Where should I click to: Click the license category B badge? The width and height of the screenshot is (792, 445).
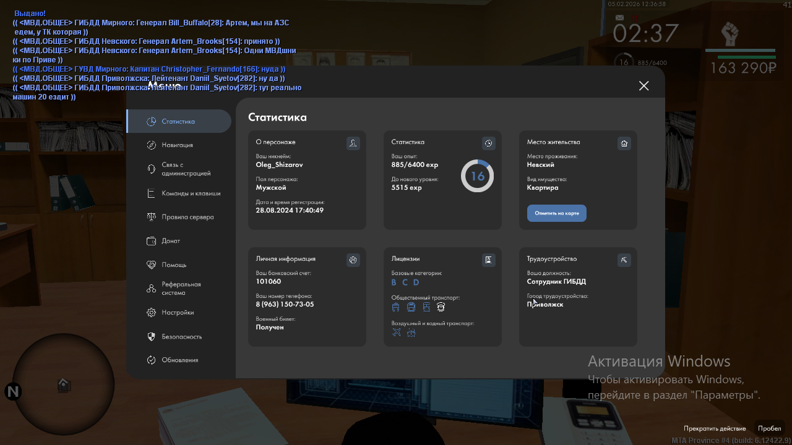pyautogui.click(x=394, y=282)
